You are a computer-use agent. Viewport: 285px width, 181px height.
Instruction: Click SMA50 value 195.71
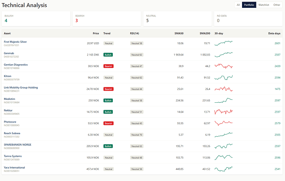(x=180, y=146)
